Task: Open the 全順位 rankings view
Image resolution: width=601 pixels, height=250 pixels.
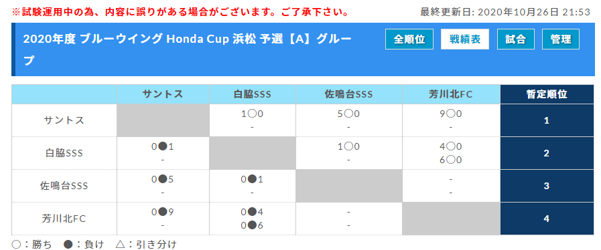Action: (409, 39)
